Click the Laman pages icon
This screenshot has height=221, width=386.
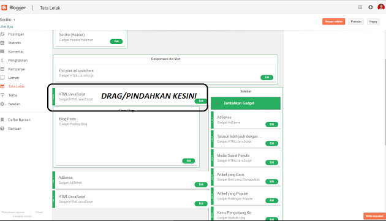coord(2,78)
